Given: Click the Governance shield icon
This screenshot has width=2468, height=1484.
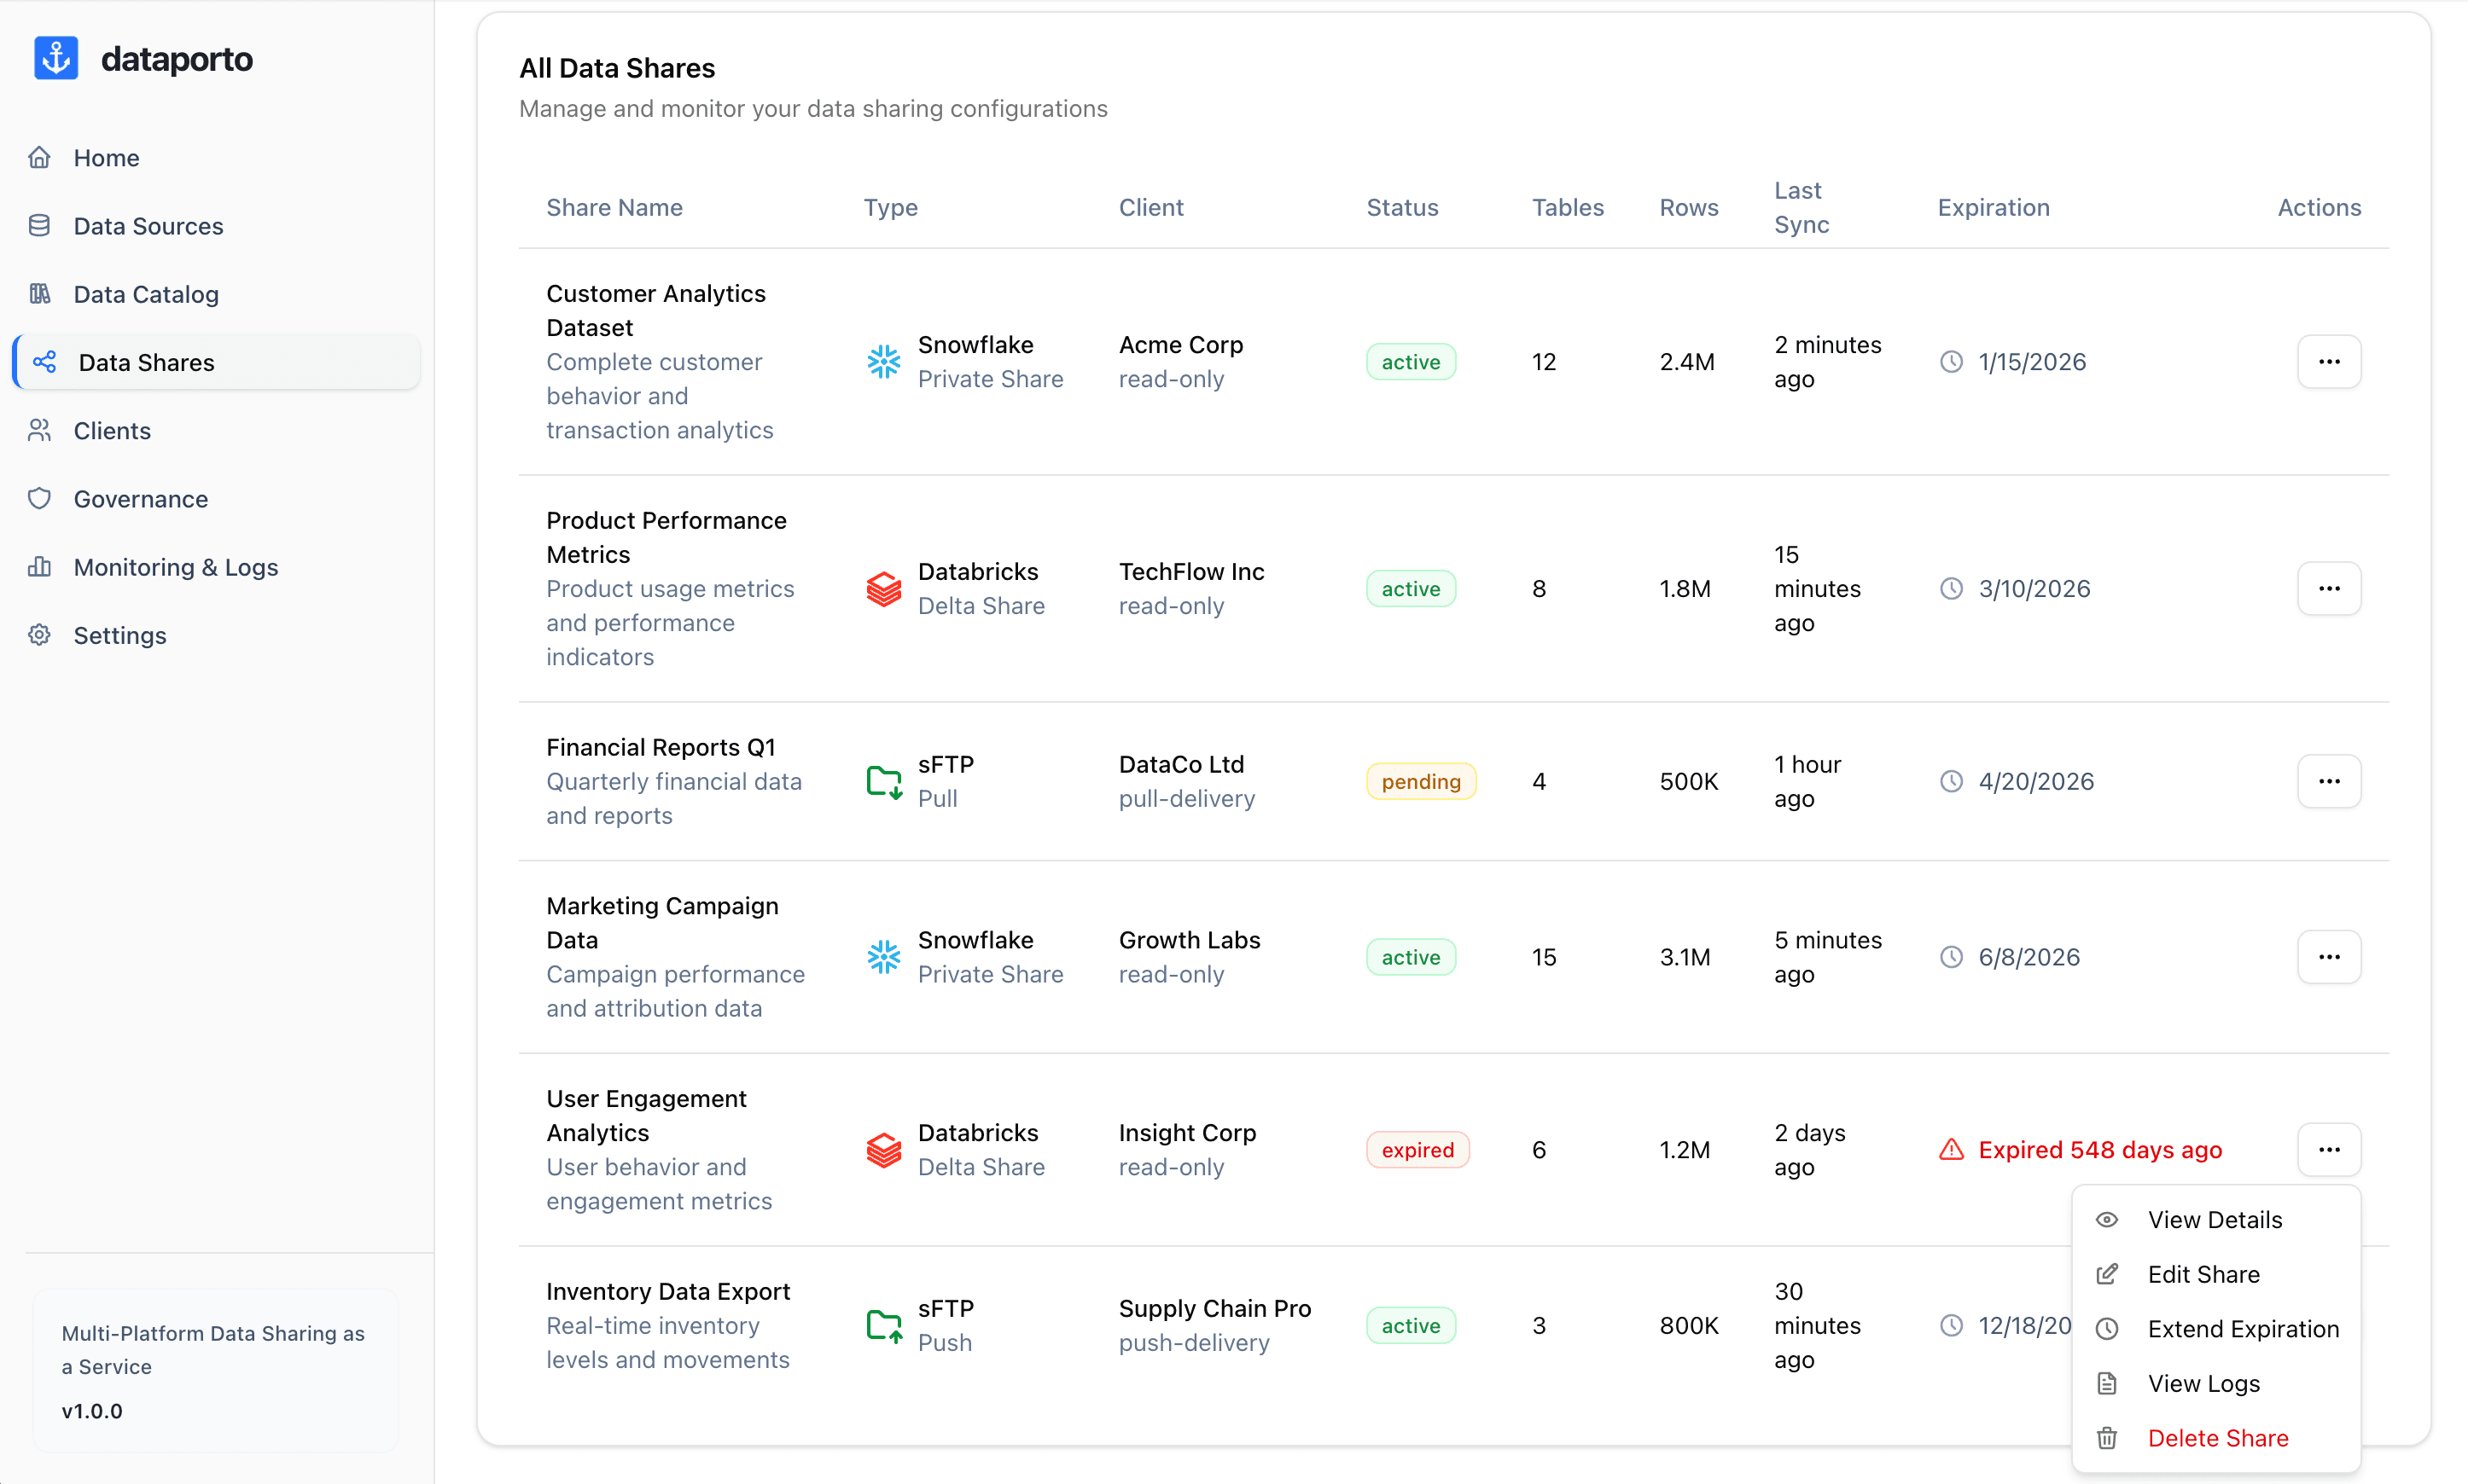Looking at the screenshot, I should [40, 499].
